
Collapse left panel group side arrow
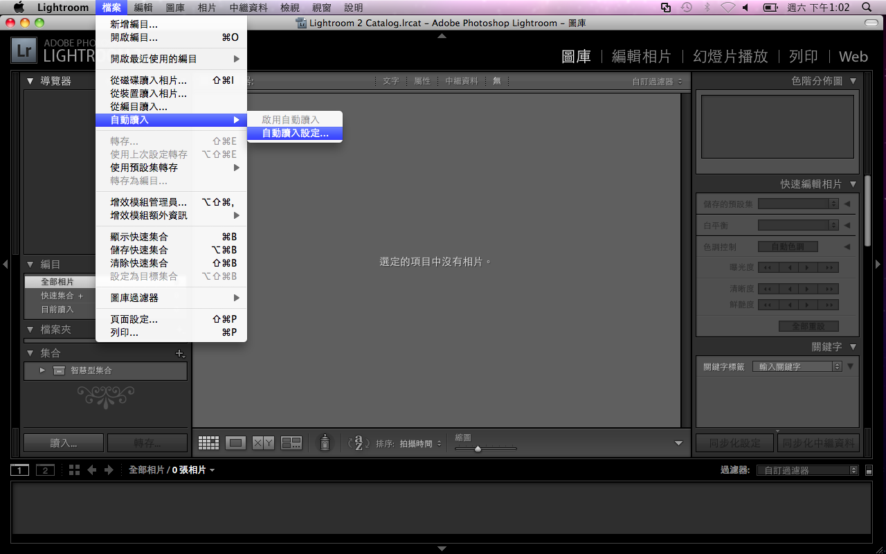click(x=5, y=264)
